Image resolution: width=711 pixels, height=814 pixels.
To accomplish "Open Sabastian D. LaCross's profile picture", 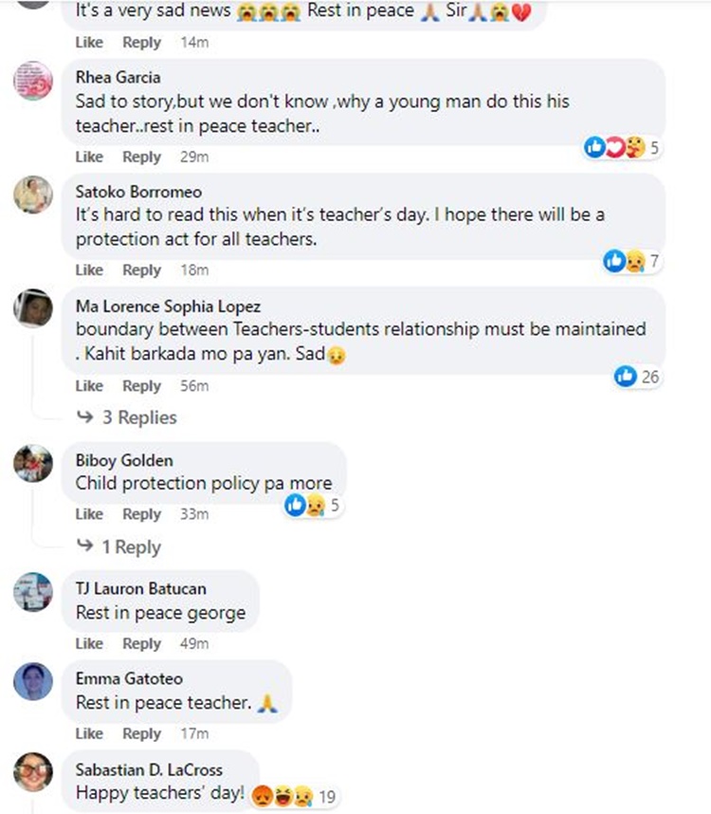I will (x=33, y=772).
